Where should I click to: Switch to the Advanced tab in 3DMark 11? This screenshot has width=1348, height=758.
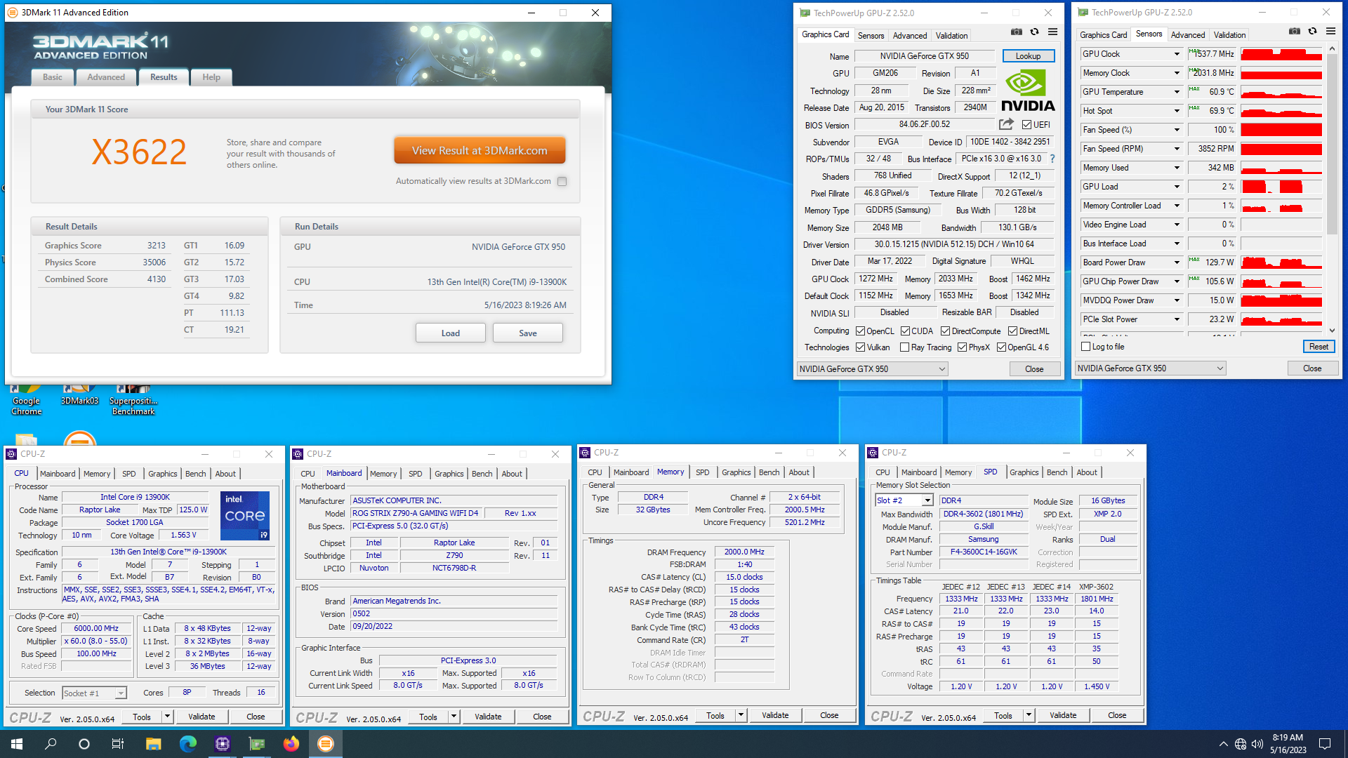pos(106,77)
